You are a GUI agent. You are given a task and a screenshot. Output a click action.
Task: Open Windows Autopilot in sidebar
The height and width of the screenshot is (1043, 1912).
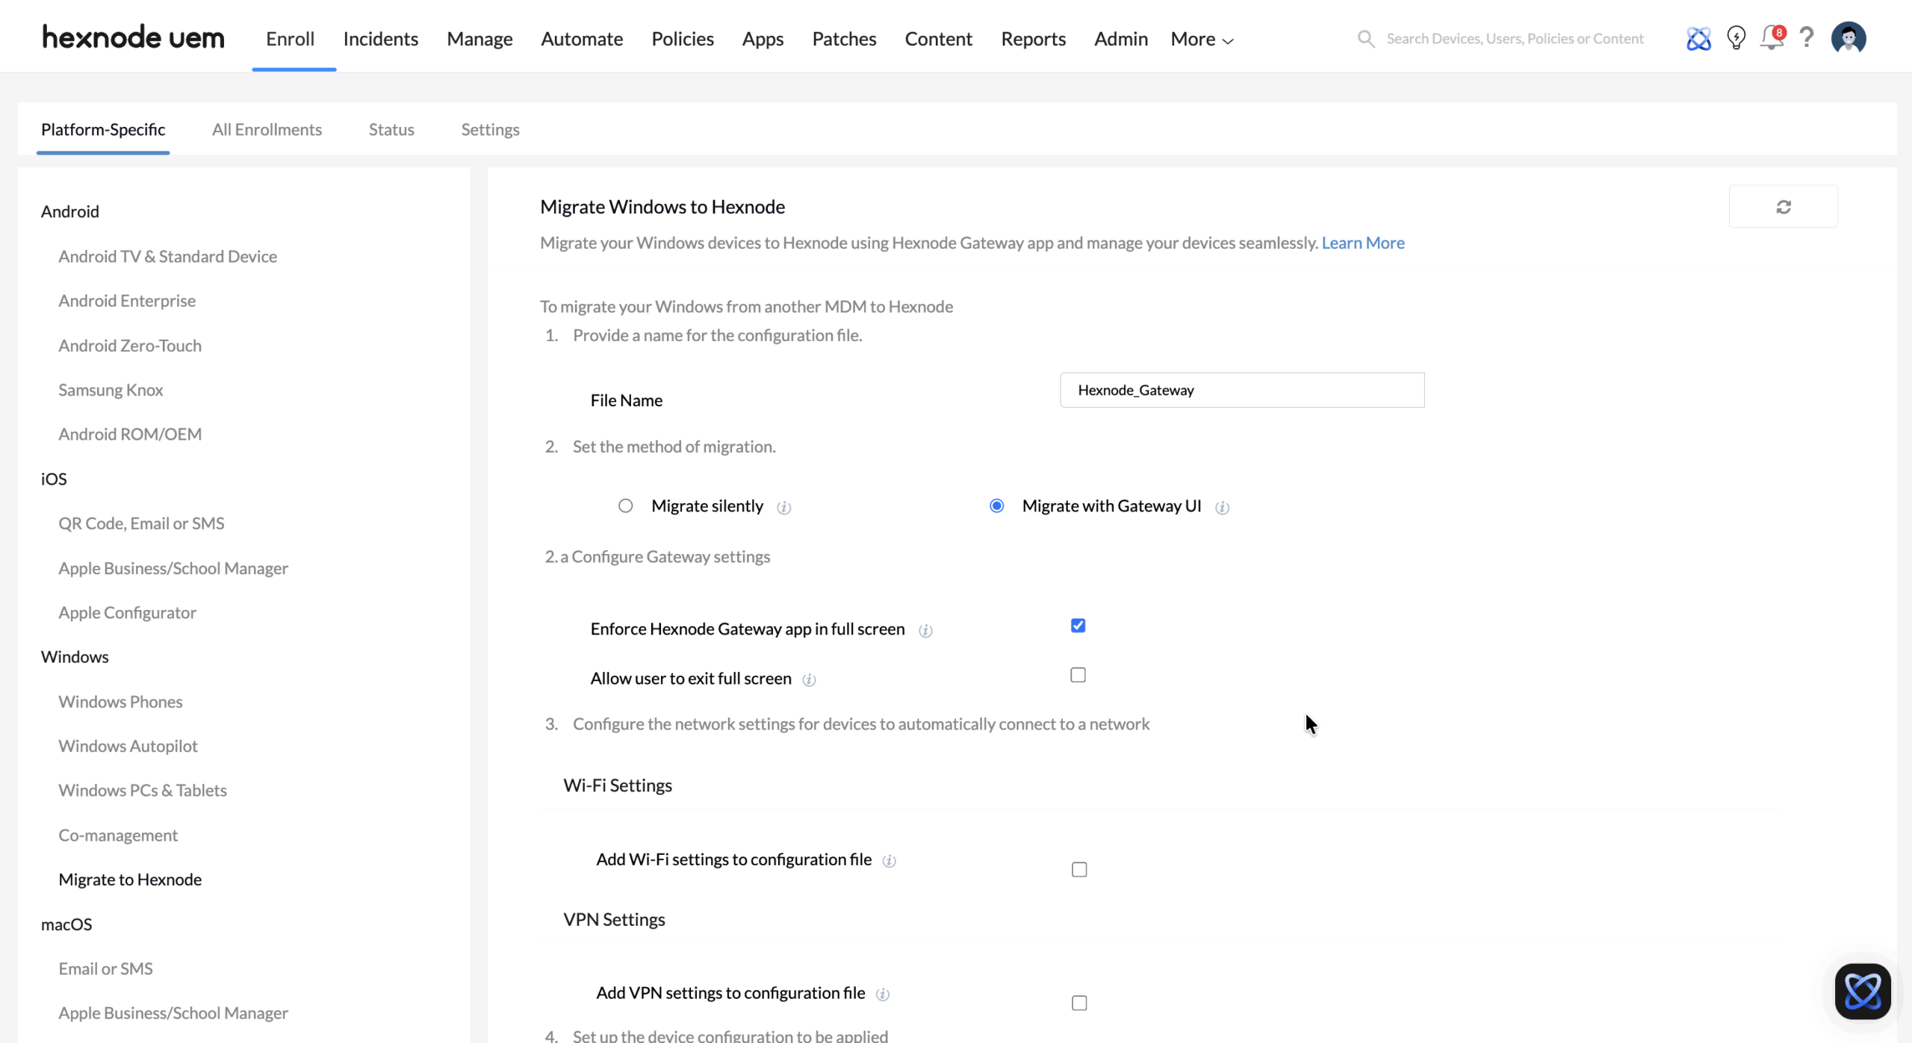(x=128, y=746)
